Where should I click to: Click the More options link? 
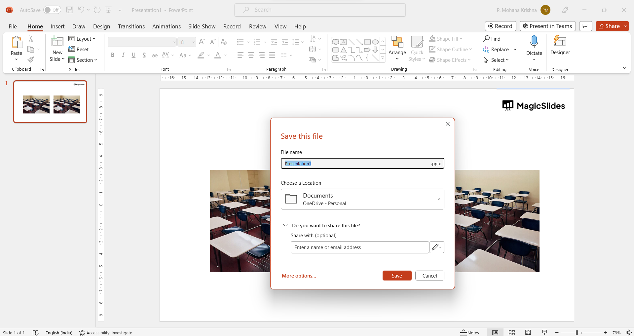coord(299,276)
